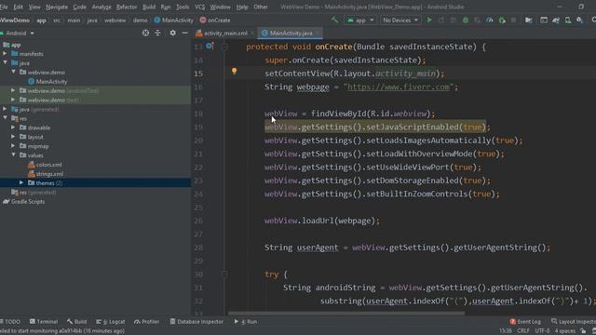The image size is (596, 335).
Task: Expand the themes (2) folder
Action: [21, 182]
